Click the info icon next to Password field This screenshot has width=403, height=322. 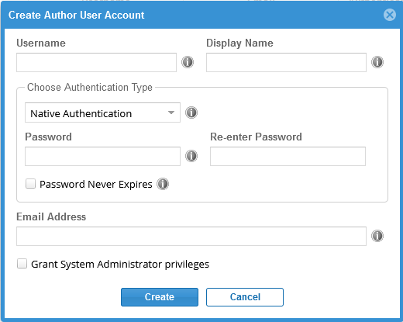pos(191,156)
